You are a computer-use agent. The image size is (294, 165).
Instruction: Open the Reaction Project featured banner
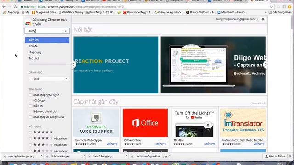point(116,65)
